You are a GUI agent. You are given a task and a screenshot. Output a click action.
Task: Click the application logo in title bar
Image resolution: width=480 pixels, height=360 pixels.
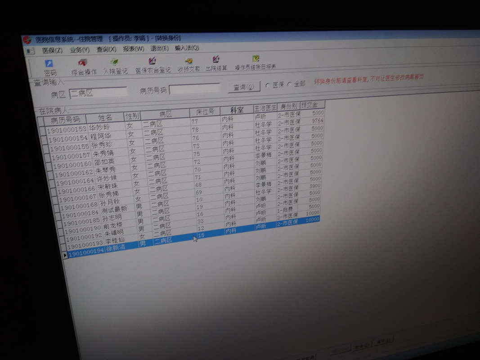(27, 40)
